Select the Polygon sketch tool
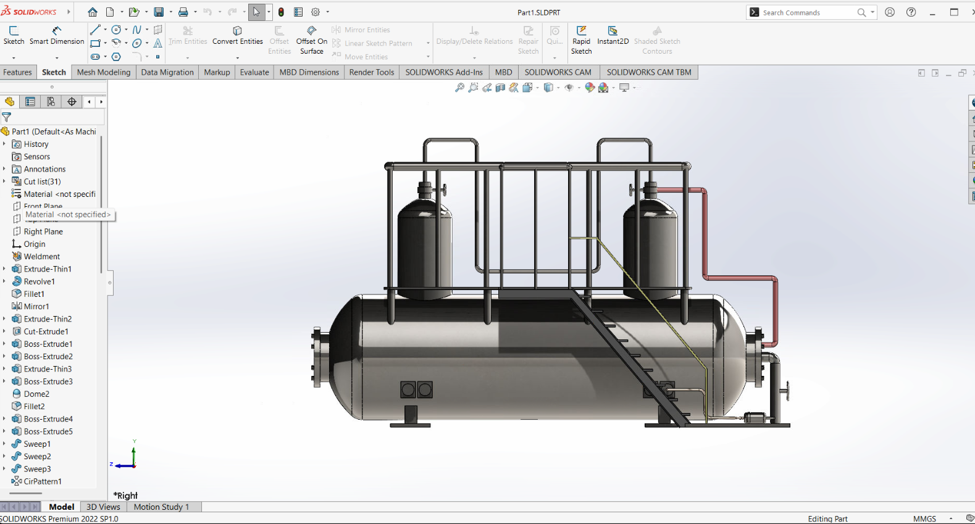The height and width of the screenshot is (524, 975). (x=116, y=57)
